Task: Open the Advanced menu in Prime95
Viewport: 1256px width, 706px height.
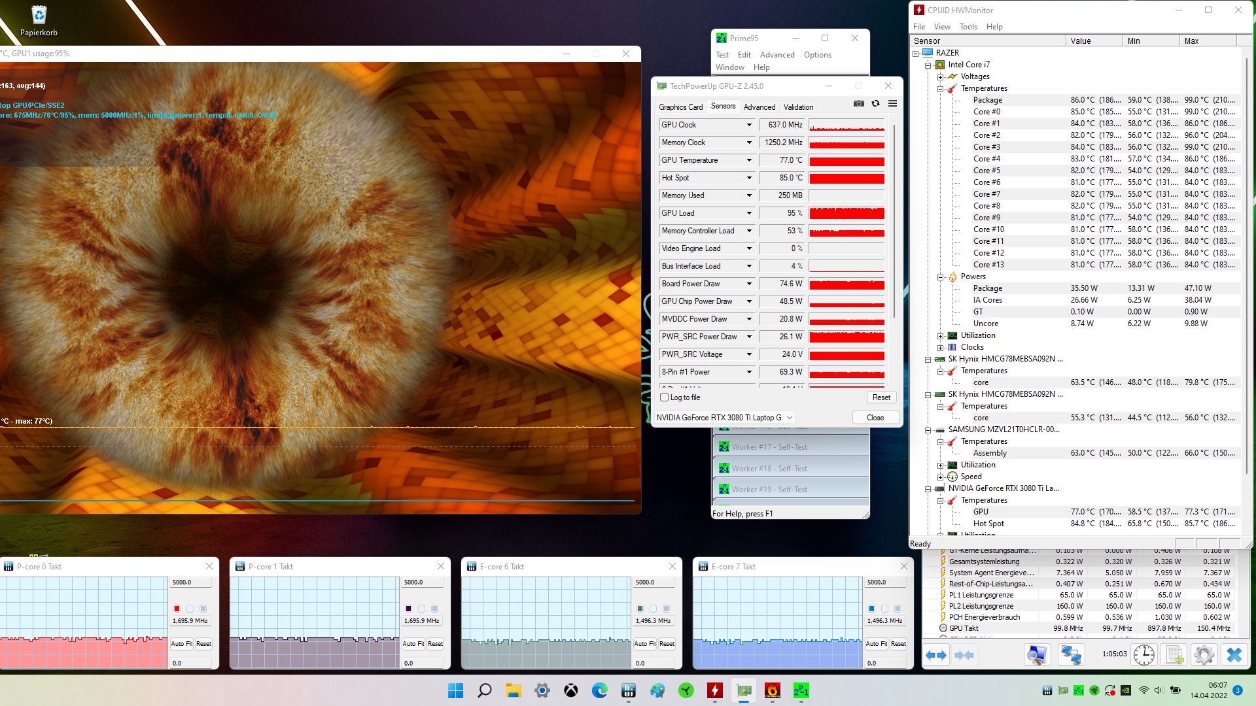Action: (x=776, y=55)
